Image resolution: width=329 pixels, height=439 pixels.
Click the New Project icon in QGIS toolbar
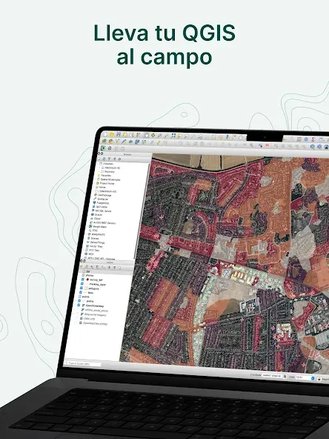(105, 133)
